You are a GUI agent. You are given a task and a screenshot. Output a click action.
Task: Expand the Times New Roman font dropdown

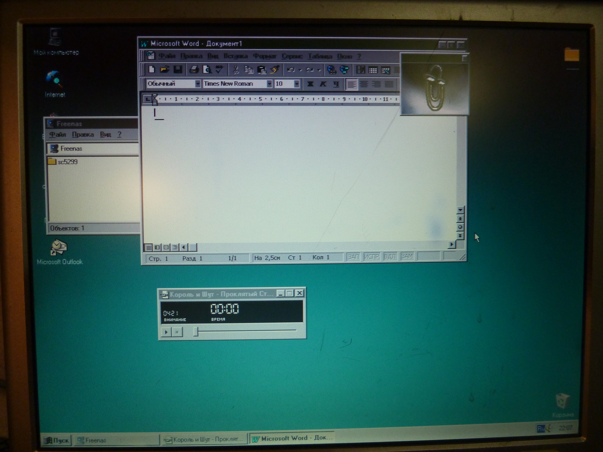pyautogui.click(x=269, y=84)
